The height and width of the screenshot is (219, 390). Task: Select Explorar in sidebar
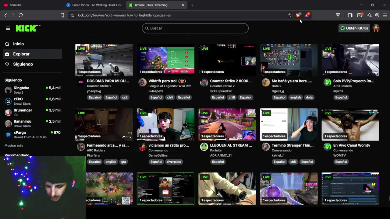[33, 54]
